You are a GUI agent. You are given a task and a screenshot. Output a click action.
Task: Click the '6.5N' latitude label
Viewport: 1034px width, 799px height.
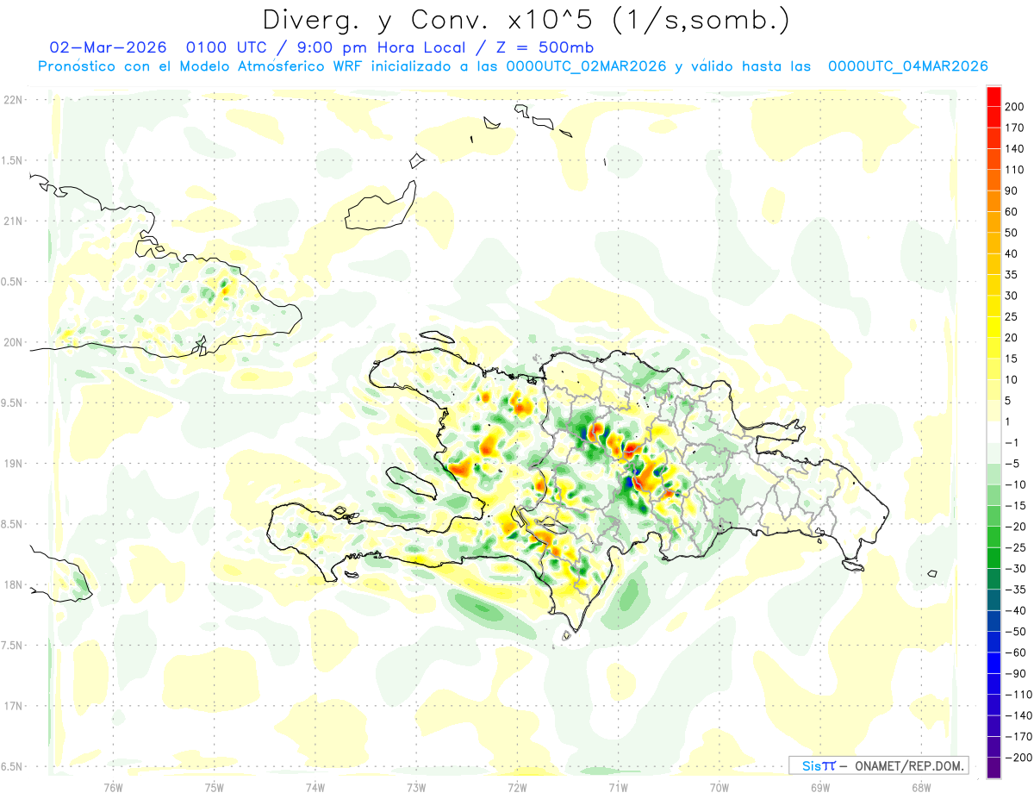tap(13, 766)
